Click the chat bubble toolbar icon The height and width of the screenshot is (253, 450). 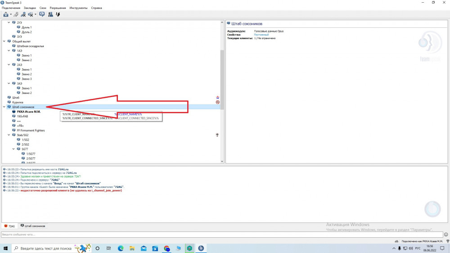(x=42, y=14)
